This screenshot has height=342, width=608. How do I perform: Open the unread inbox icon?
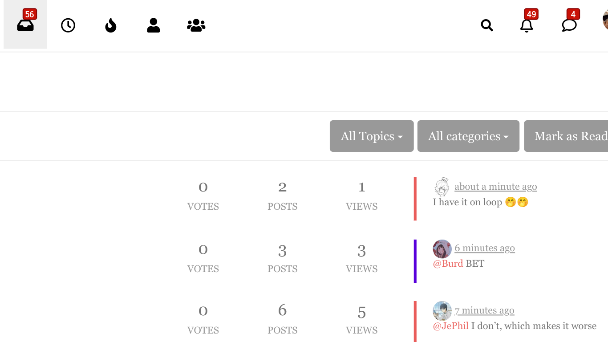coord(25,25)
